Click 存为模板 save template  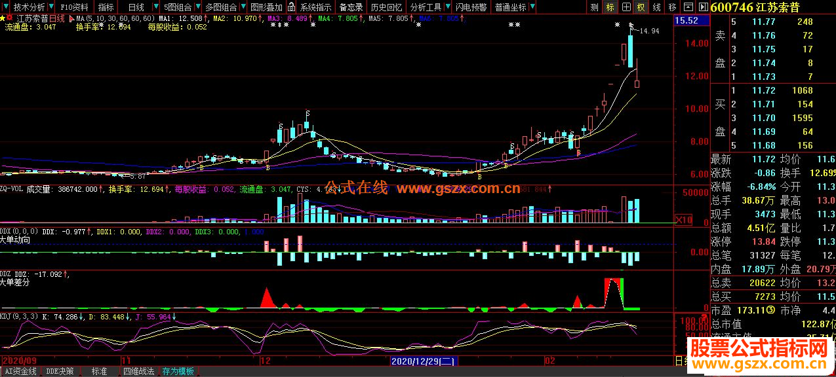(178, 371)
